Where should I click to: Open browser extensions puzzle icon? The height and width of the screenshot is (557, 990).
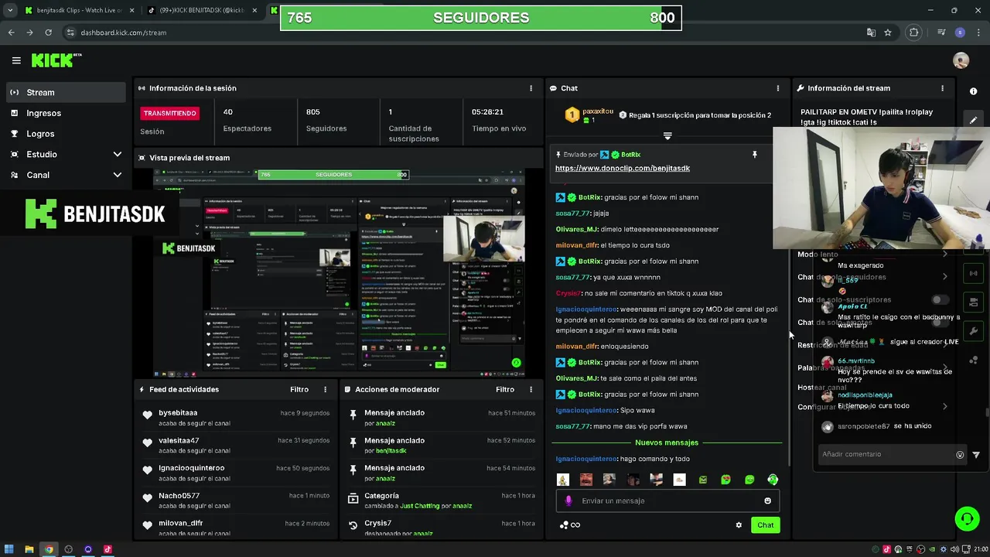point(914,32)
